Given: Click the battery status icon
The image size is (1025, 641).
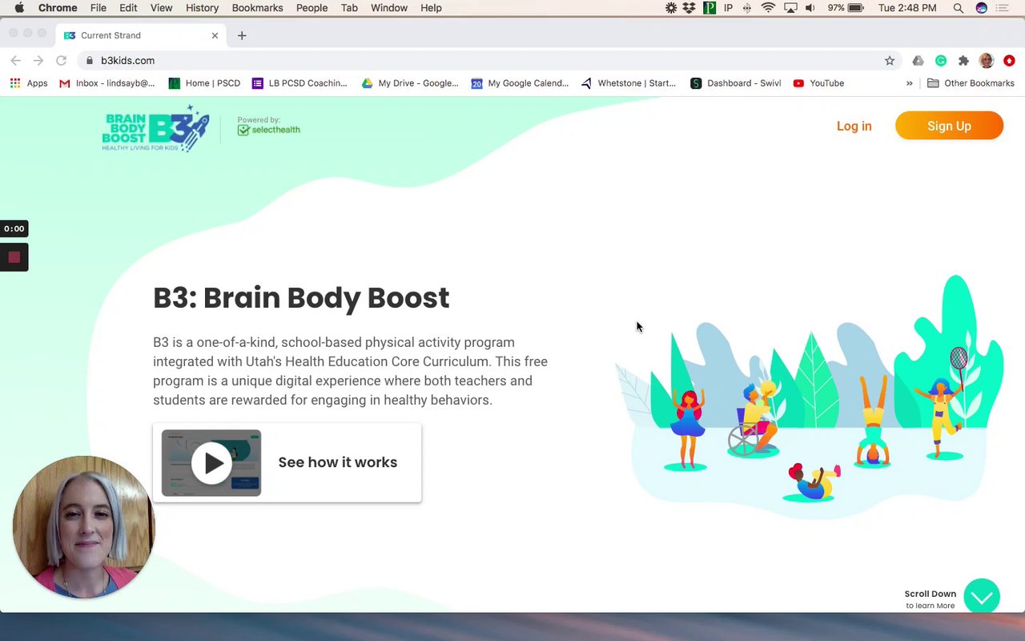Looking at the screenshot, I should pos(856,8).
